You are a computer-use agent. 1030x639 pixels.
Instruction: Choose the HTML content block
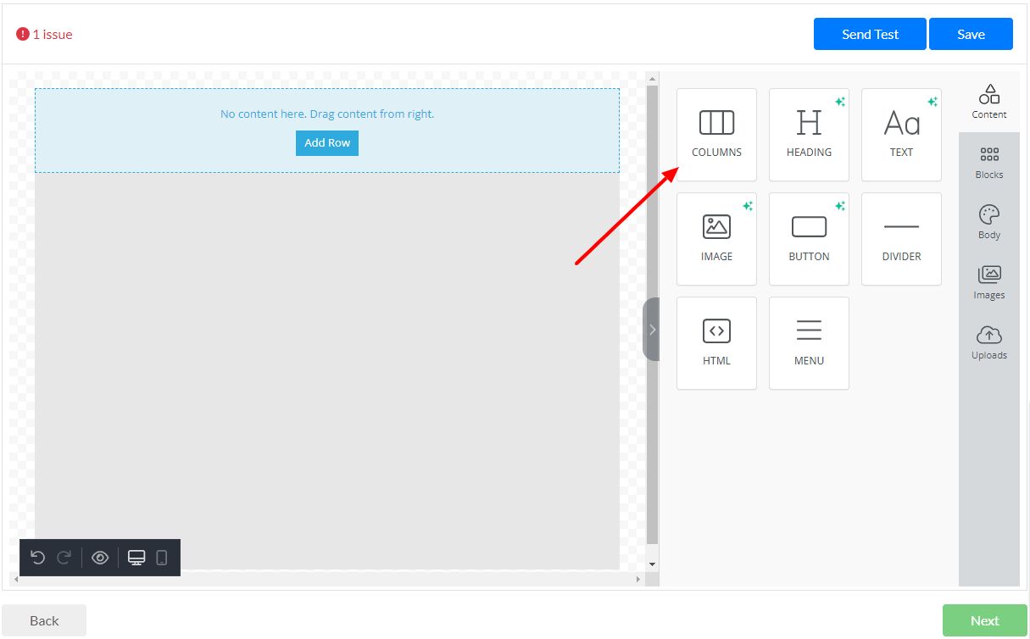(x=716, y=342)
